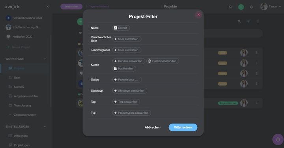This screenshot has height=148, width=284.
Task: Click the notification bell icon
Action: click(x=251, y=7)
